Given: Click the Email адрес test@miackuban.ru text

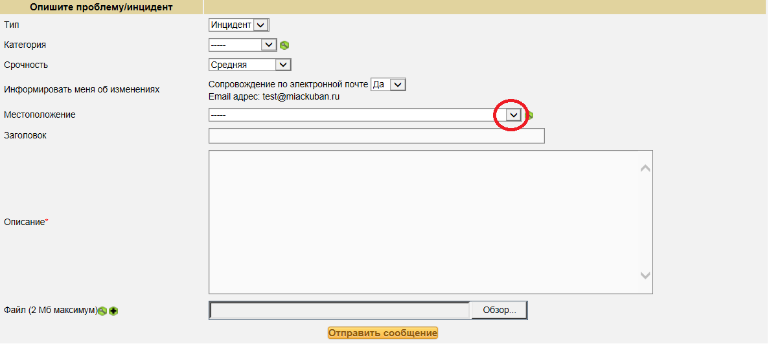Looking at the screenshot, I should (x=274, y=97).
